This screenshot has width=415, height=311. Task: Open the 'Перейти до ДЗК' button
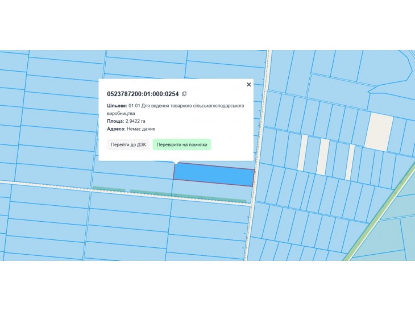(128, 144)
